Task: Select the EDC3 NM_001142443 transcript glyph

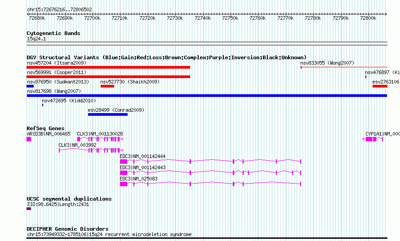Action: pyautogui.click(x=211, y=173)
